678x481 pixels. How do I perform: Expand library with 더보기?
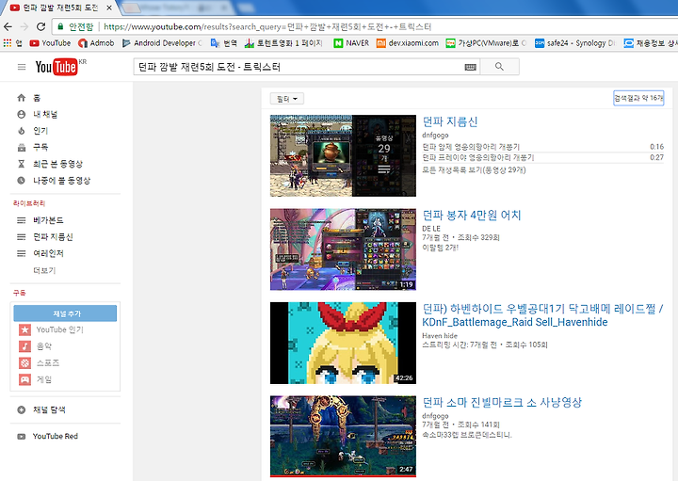point(44,270)
